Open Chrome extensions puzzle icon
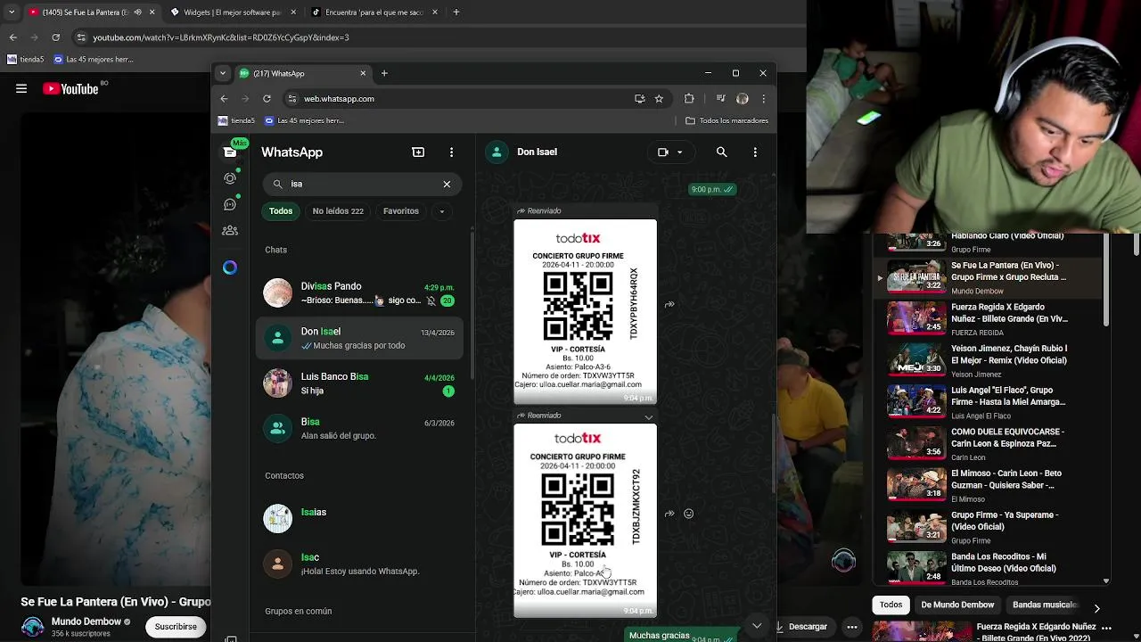The height and width of the screenshot is (642, 1141). 689,99
